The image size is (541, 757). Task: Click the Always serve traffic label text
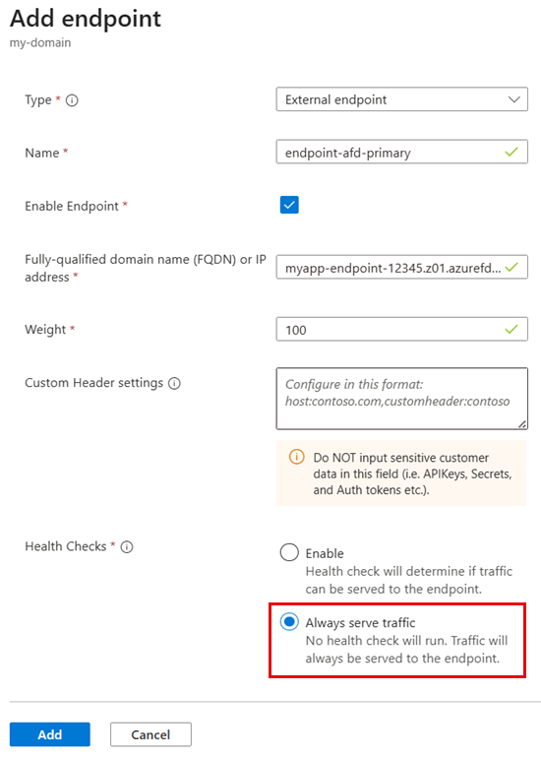pyautogui.click(x=360, y=623)
